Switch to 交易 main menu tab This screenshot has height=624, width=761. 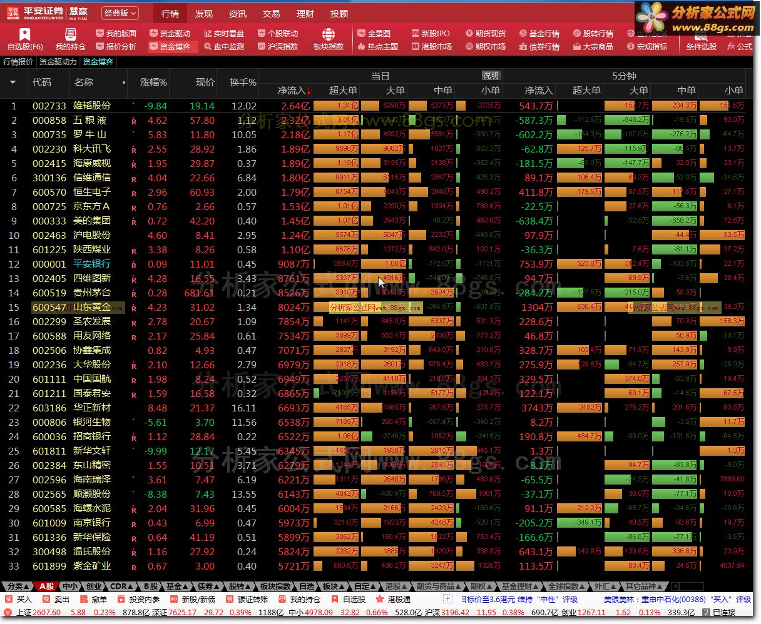pyautogui.click(x=272, y=13)
